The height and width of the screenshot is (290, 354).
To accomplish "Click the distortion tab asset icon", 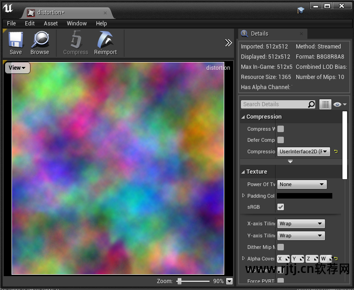I will (31, 12).
